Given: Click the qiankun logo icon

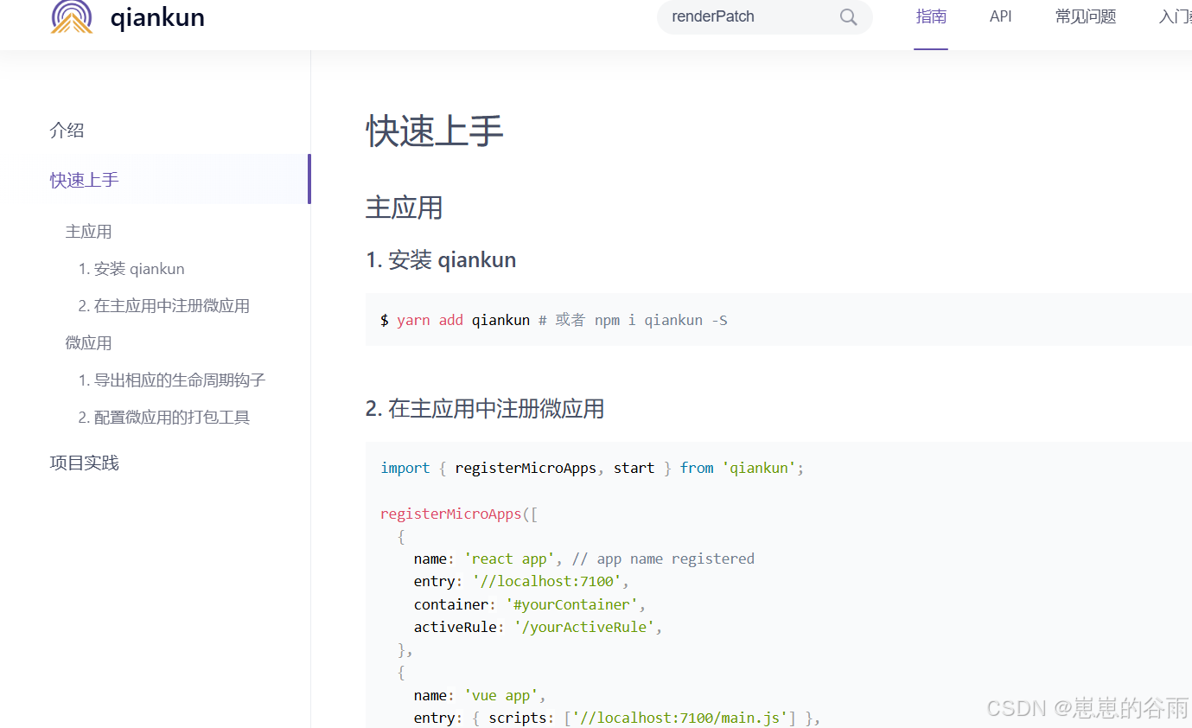Looking at the screenshot, I should 72,16.
